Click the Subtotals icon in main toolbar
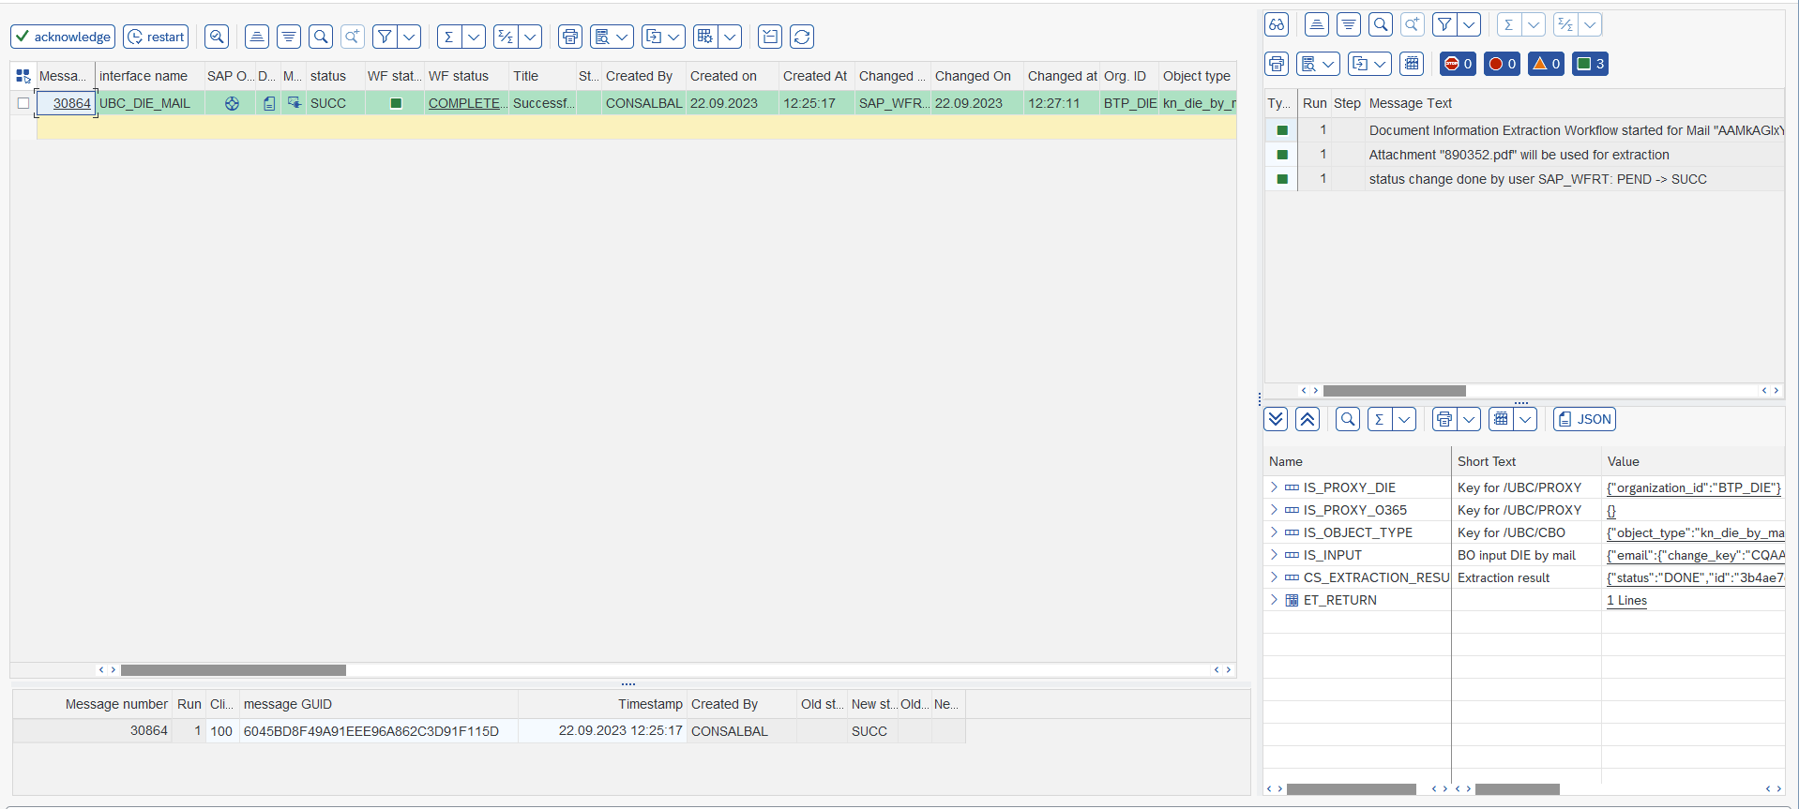The width and height of the screenshot is (1799, 809). click(506, 37)
